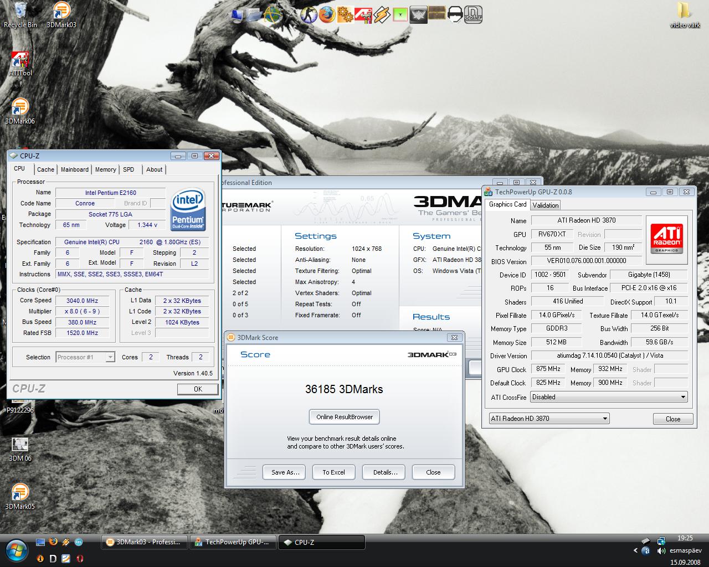Image resolution: width=709 pixels, height=567 pixels.
Task: Open the ATITool desktop shortcut
Action: pyautogui.click(x=20, y=63)
